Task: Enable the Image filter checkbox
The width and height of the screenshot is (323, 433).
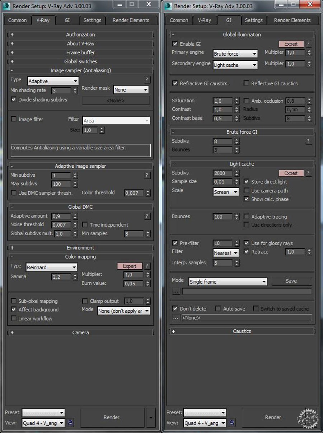Action: 14,119
